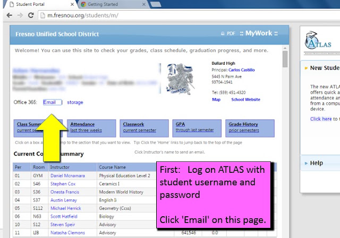
Task: Open the school Map link
Action: coord(216,100)
